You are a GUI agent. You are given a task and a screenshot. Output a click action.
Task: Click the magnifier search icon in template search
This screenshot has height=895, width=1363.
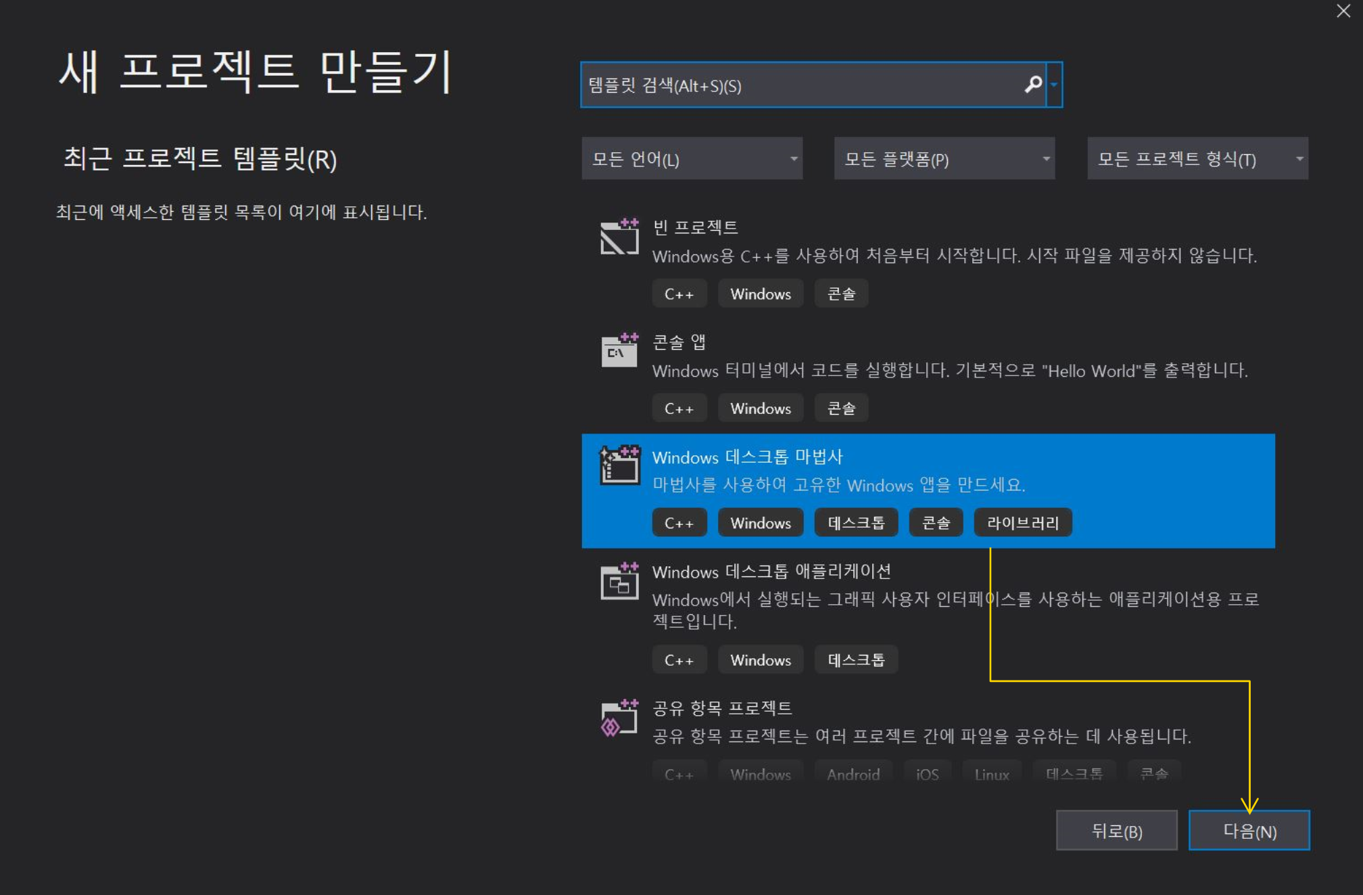coord(1032,85)
